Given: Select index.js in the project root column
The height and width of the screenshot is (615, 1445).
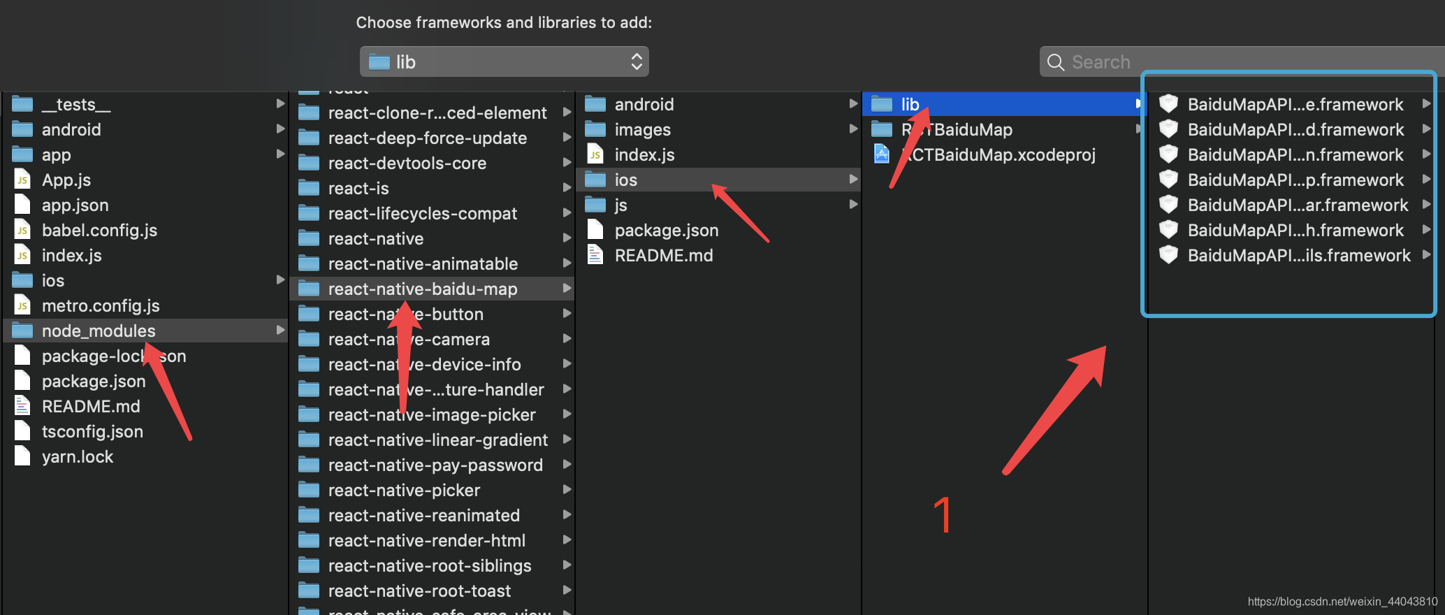Looking at the screenshot, I should coord(145,255).
